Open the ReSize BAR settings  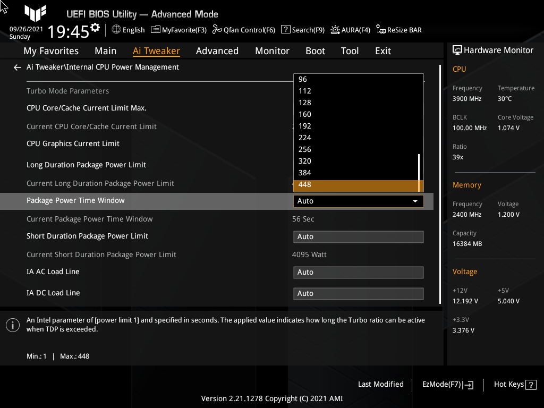tap(398, 30)
